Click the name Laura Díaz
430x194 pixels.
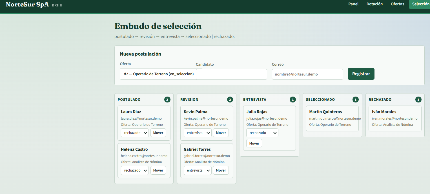(x=131, y=112)
